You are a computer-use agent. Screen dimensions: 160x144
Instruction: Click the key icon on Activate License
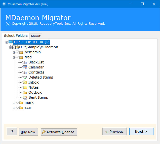[44, 132]
